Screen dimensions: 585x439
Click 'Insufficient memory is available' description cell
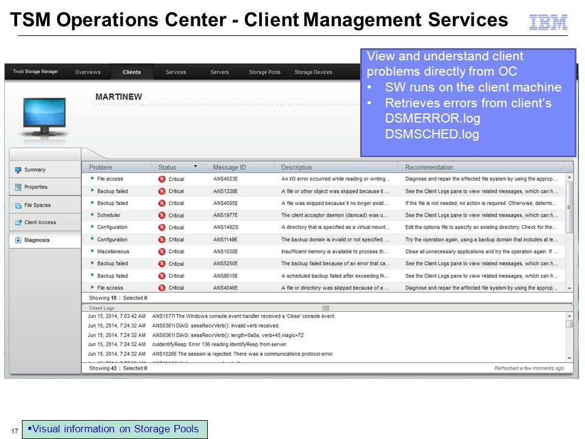(335, 252)
